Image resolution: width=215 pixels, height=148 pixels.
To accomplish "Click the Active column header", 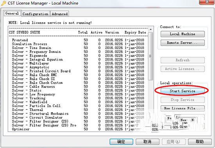I will point(97,32).
